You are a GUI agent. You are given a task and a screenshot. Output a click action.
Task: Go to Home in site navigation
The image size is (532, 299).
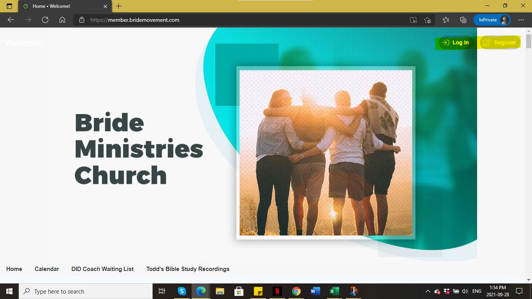click(14, 269)
